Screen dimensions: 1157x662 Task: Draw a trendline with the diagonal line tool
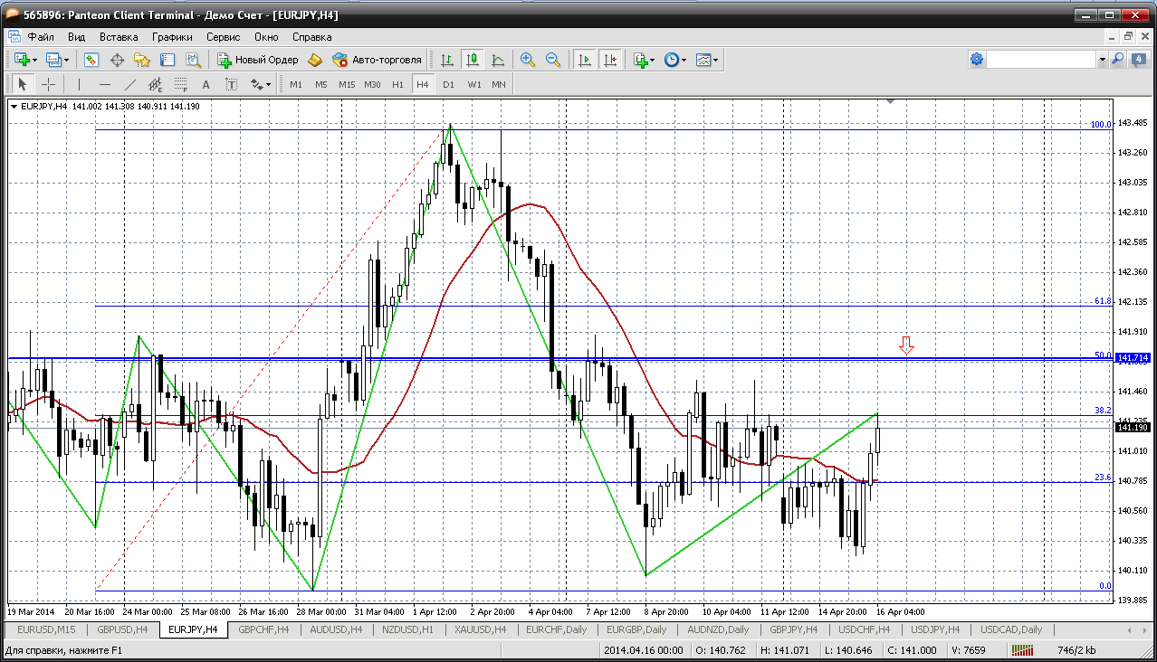click(x=129, y=84)
